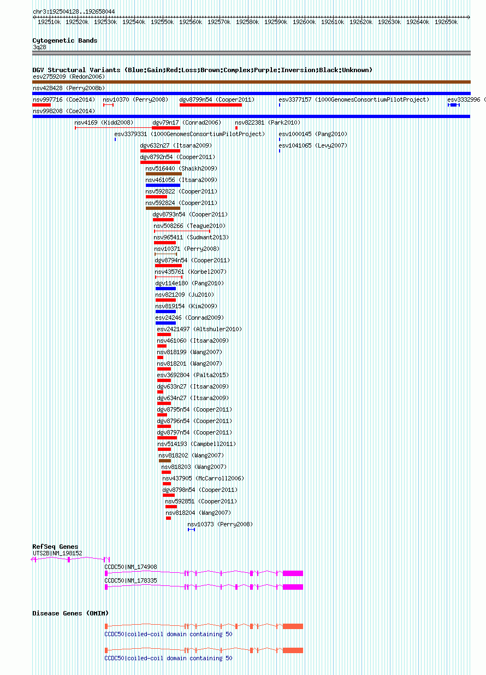
Task: Select the 3q28 cytogenetic band label
Action: click(x=39, y=47)
